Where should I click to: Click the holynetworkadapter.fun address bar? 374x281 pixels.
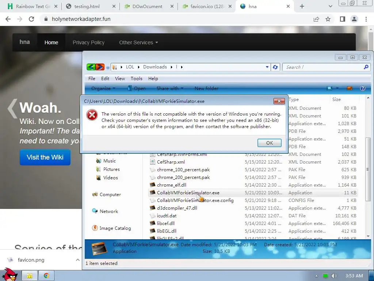point(176,19)
